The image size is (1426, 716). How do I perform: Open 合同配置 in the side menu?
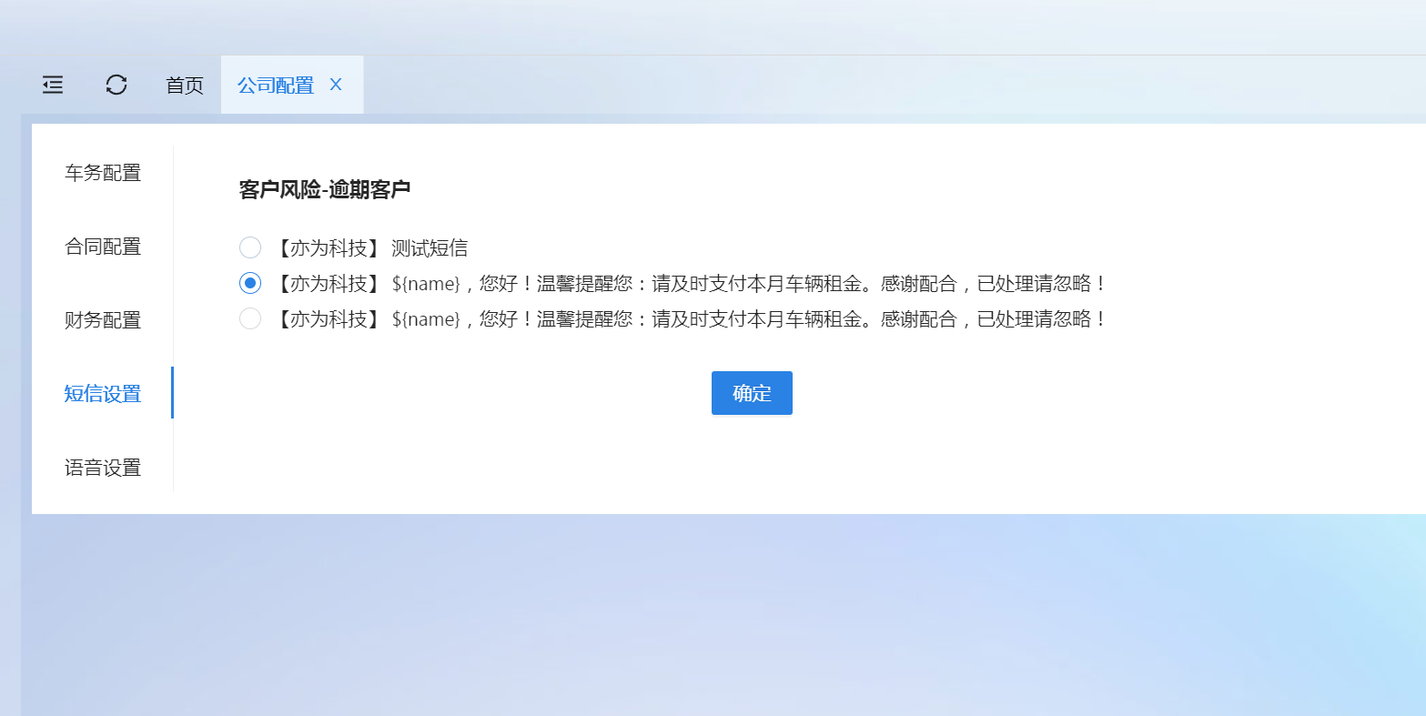point(103,247)
